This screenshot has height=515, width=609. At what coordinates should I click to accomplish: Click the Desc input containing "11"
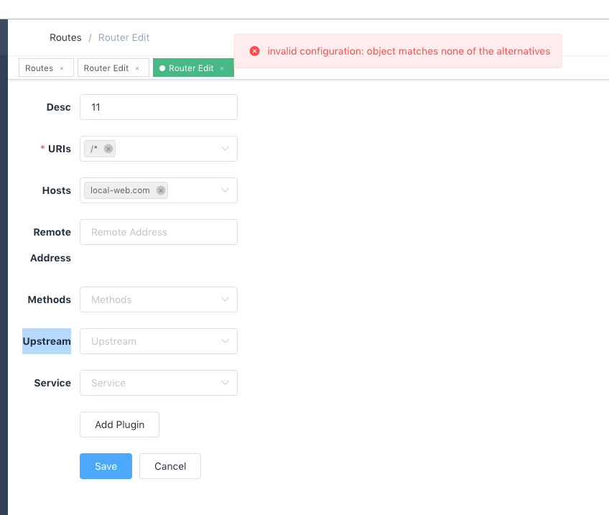coord(158,107)
